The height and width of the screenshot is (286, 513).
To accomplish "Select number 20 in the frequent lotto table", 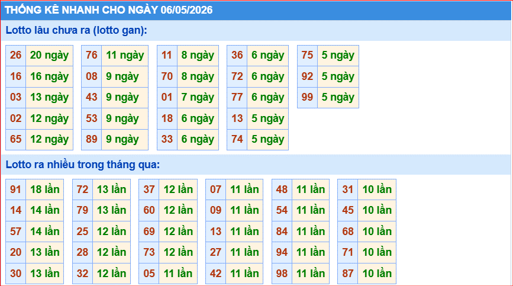I will click(x=16, y=252).
